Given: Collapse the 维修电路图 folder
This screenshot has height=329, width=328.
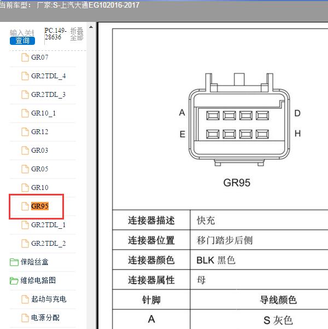Looking at the screenshot, I should (x=38, y=280).
